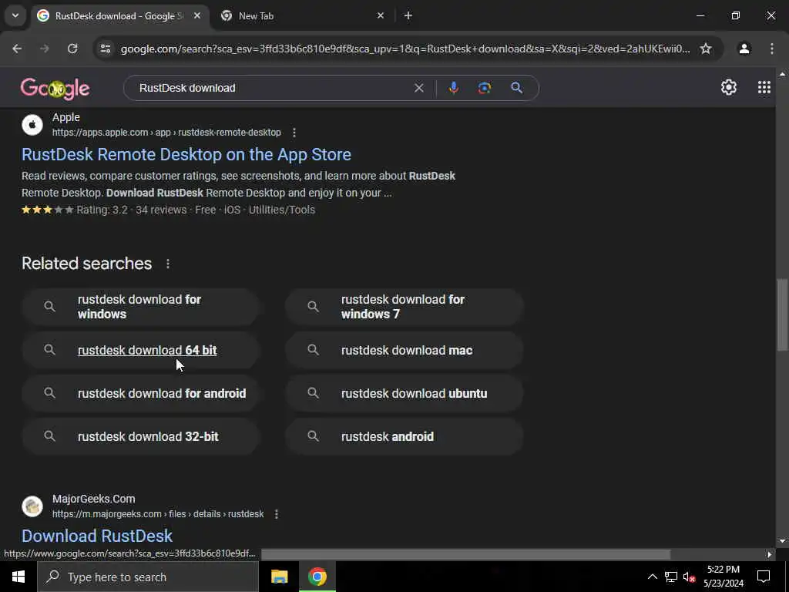Image resolution: width=789 pixels, height=592 pixels.
Task: Click the vertical scrollbar thumb
Action: tap(782, 314)
